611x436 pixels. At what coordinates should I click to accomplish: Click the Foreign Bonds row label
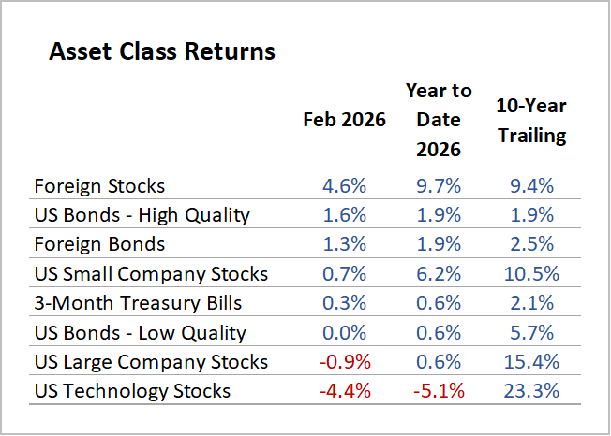tap(99, 244)
